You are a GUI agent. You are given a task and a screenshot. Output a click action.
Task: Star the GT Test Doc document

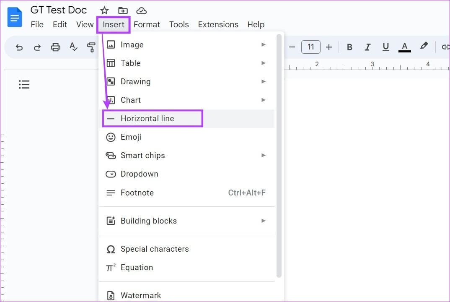(x=104, y=10)
